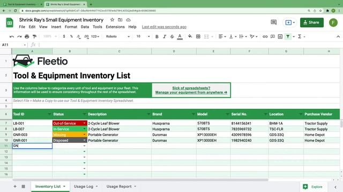Open the account avatar F
This screenshot has width=343, height=192.
(x=333, y=22)
